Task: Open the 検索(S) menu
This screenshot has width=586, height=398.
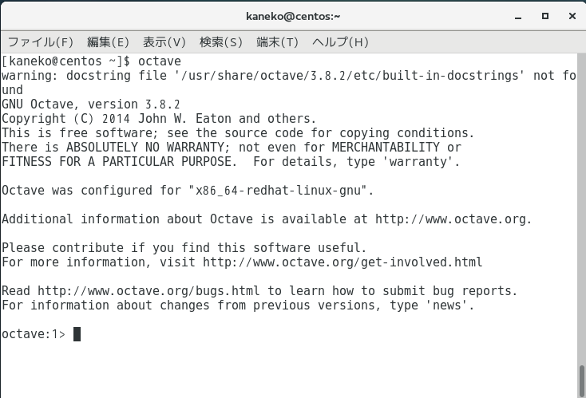Action: point(221,41)
